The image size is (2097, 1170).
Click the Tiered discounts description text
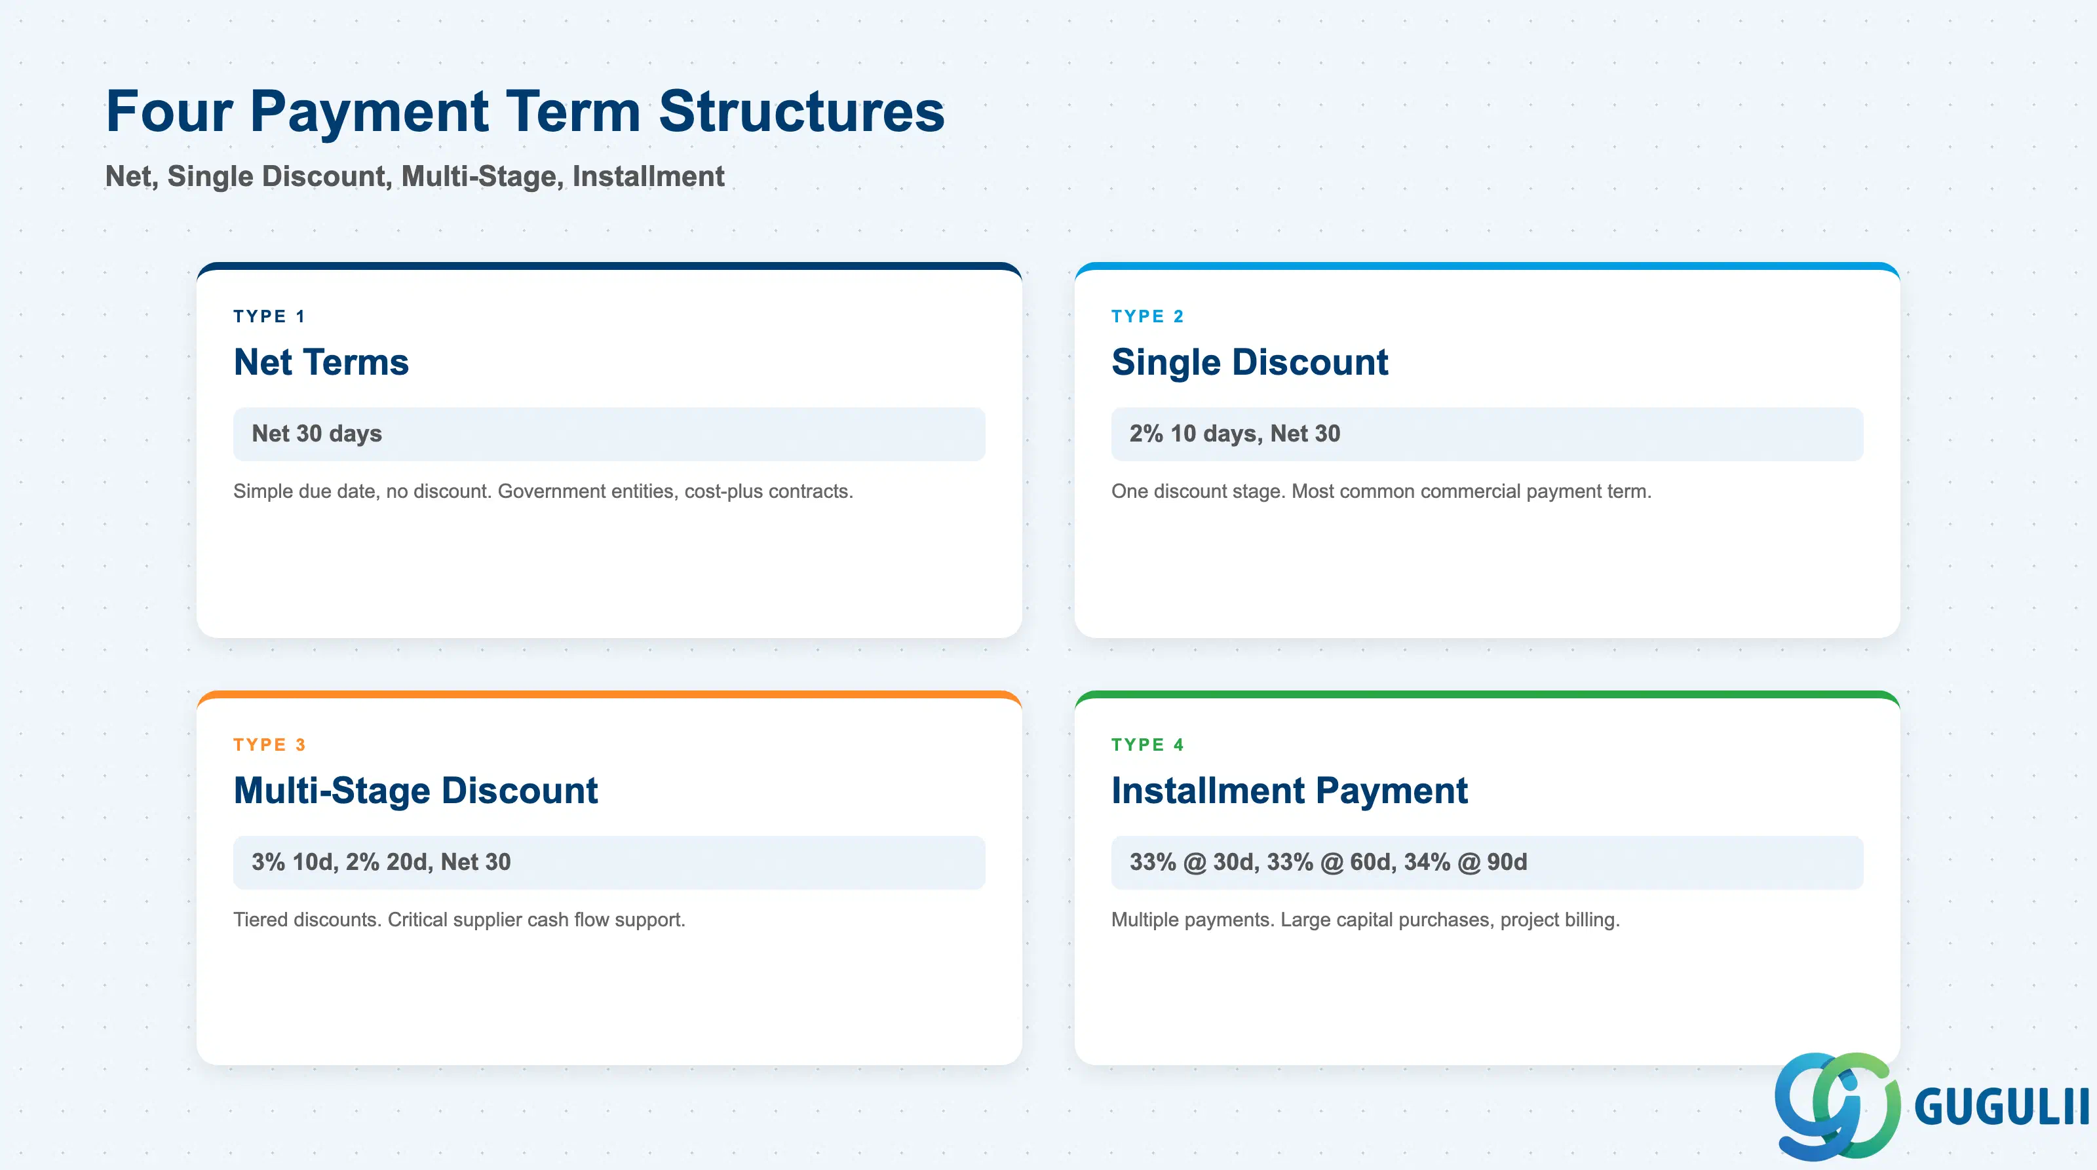pyautogui.click(x=459, y=919)
